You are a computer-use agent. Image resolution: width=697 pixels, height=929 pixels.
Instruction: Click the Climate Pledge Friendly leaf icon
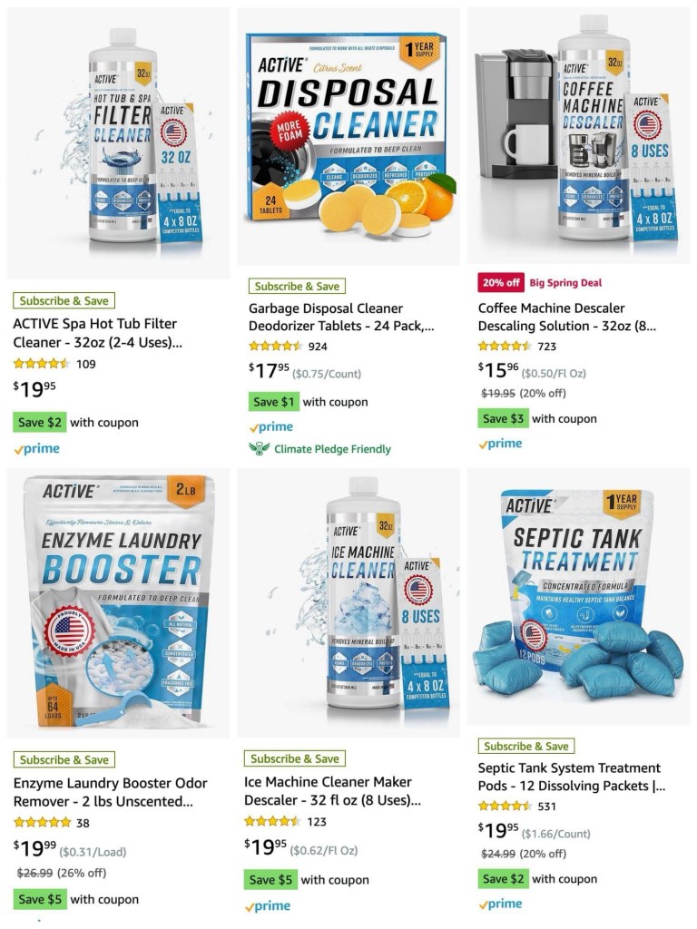click(259, 448)
